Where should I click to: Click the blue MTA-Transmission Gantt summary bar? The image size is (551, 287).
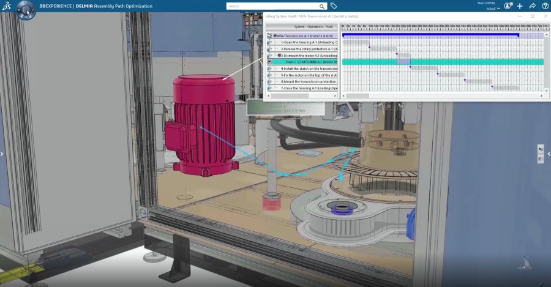(x=430, y=35)
